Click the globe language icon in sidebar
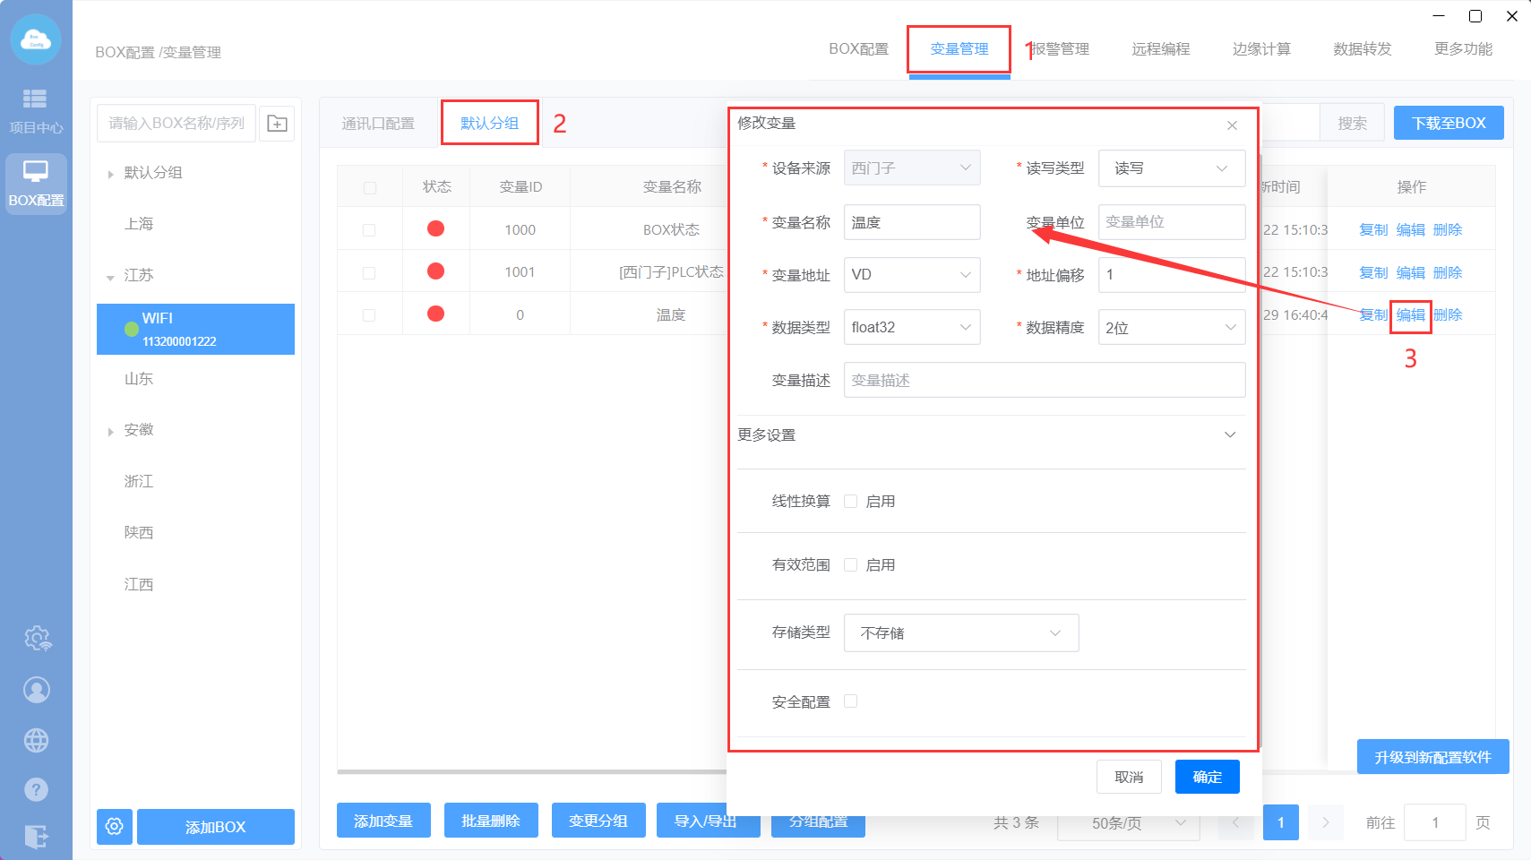Image resolution: width=1531 pixels, height=860 pixels. (x=37, y=740)
